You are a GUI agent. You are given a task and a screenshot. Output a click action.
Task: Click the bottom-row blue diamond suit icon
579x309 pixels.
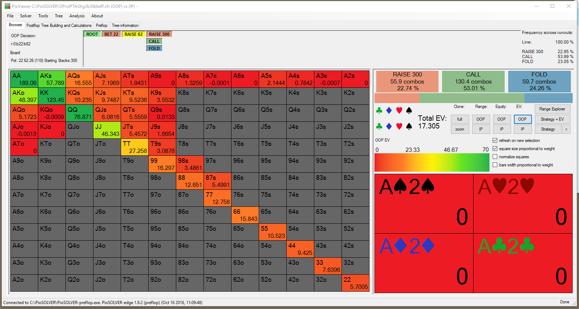(x=389, y=126)
